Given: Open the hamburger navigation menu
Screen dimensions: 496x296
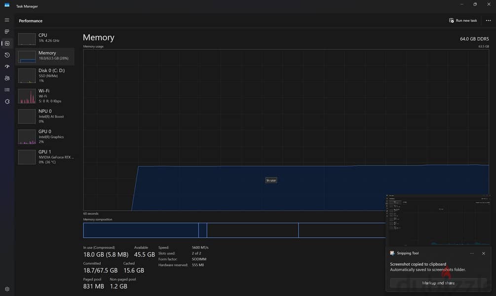Looking at the screenshot, I should tap(7, 20).
